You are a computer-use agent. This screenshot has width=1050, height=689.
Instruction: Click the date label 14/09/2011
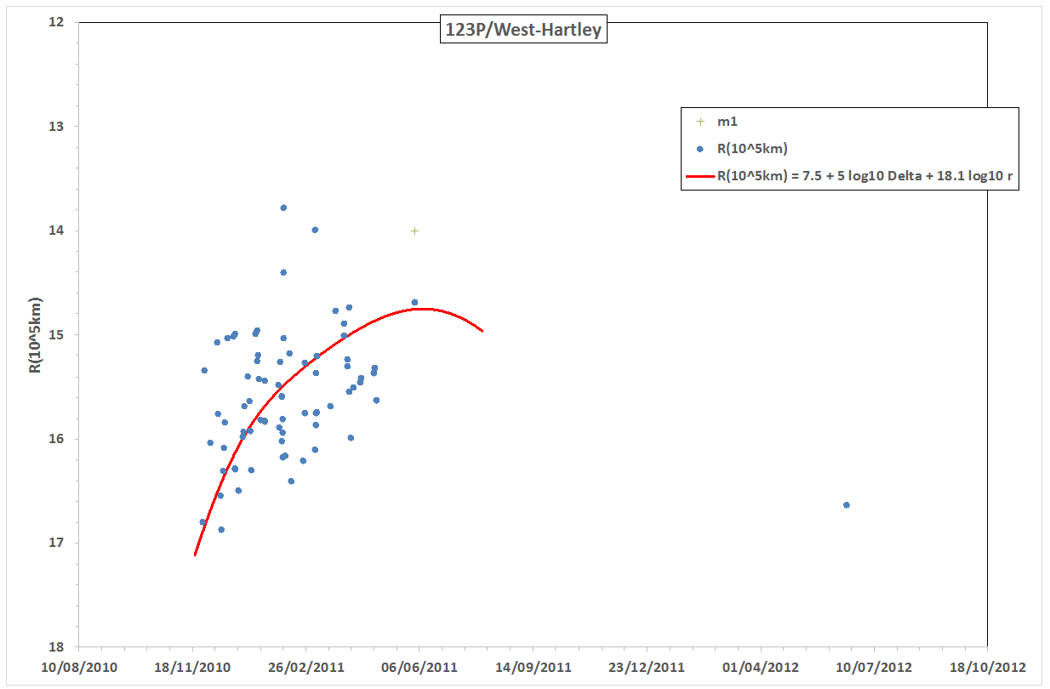point(533,668)
